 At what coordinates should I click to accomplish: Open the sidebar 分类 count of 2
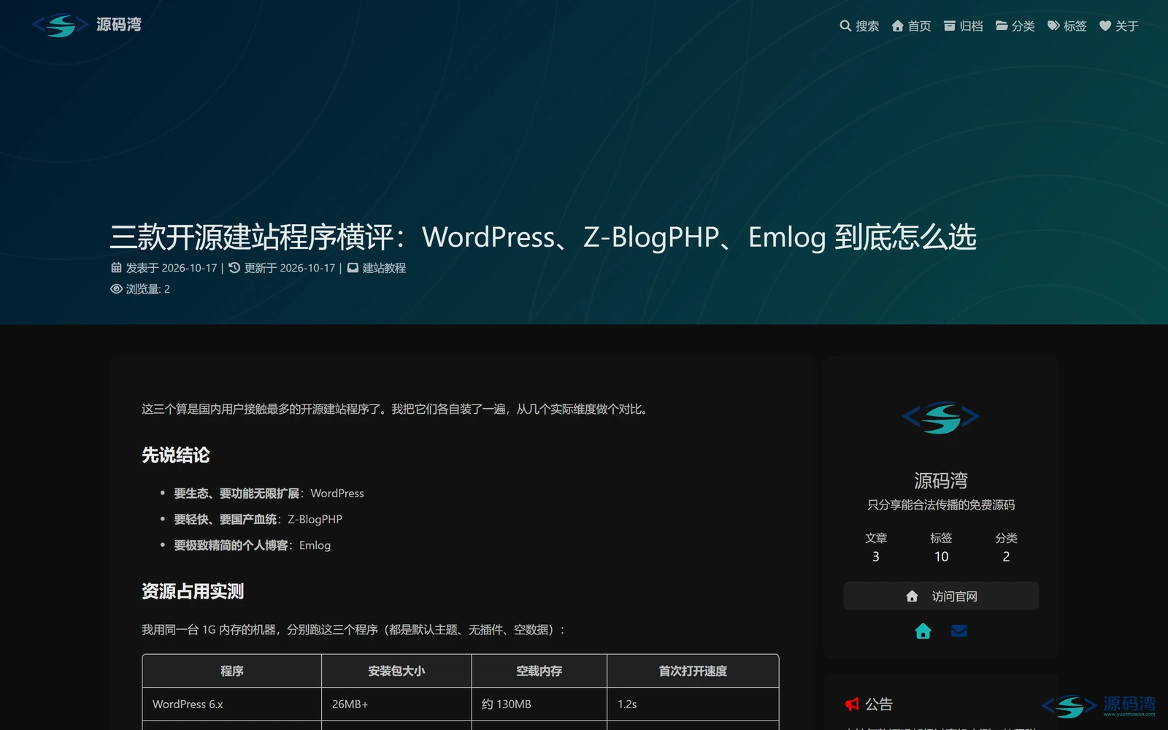click(x=1006, y=547)
